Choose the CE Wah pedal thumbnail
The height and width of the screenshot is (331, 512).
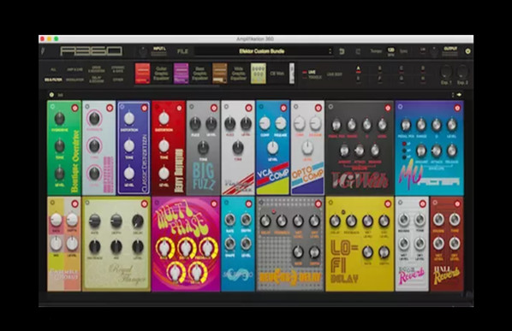(259, 74)
